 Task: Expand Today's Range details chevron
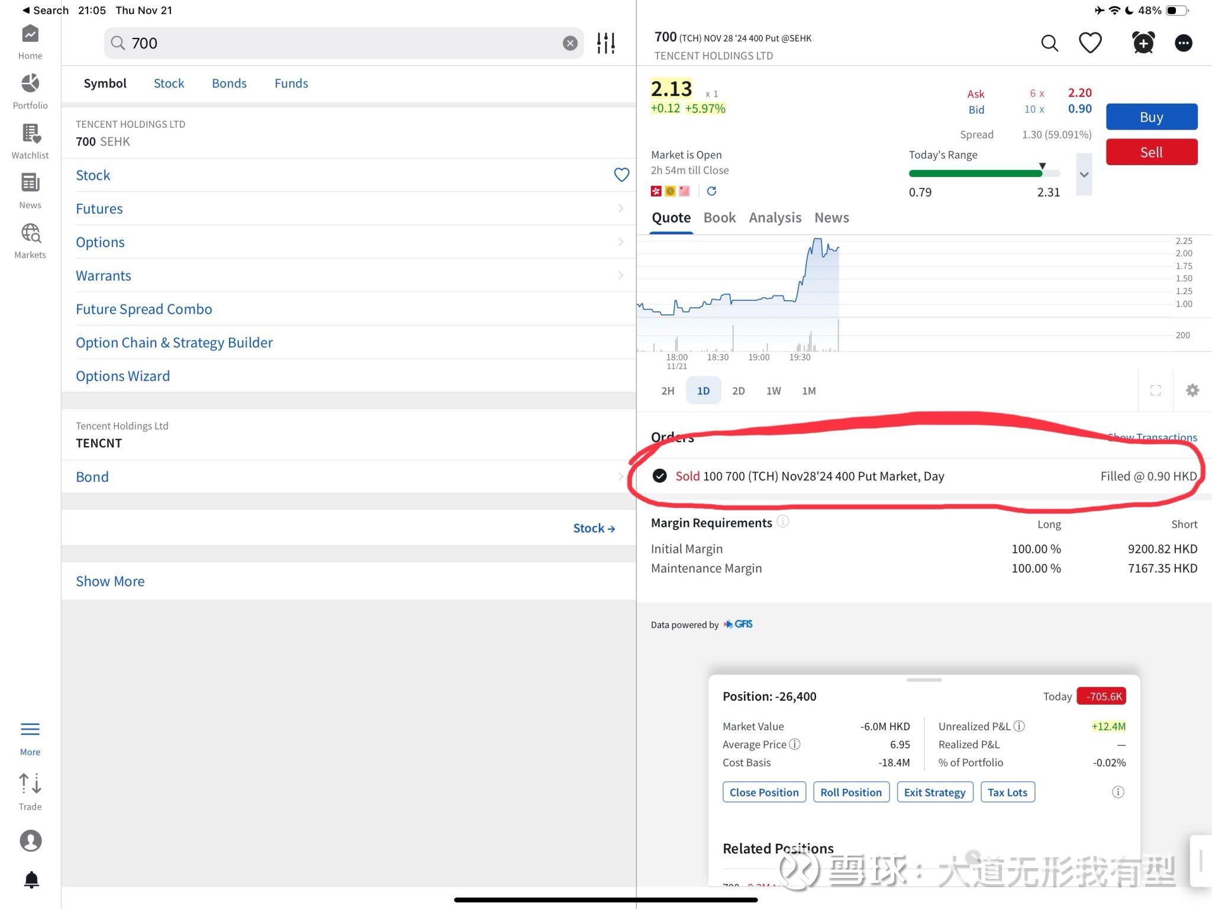(x=1084, y=175)
